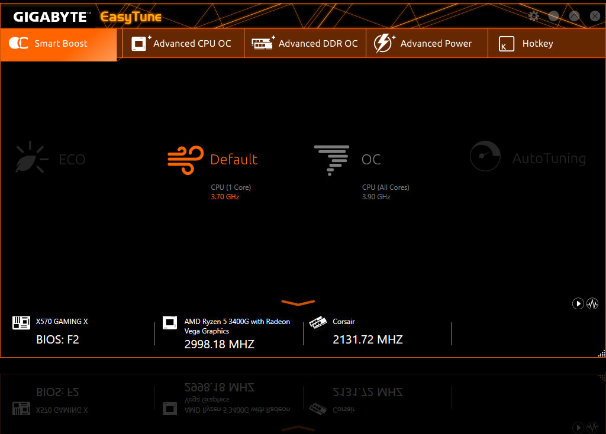Open the Hotkey tab
606x434 pixels.
coord(546,44)
